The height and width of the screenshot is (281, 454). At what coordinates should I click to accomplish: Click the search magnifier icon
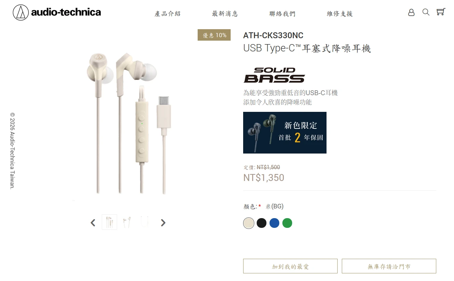click(x=426, y=12)
